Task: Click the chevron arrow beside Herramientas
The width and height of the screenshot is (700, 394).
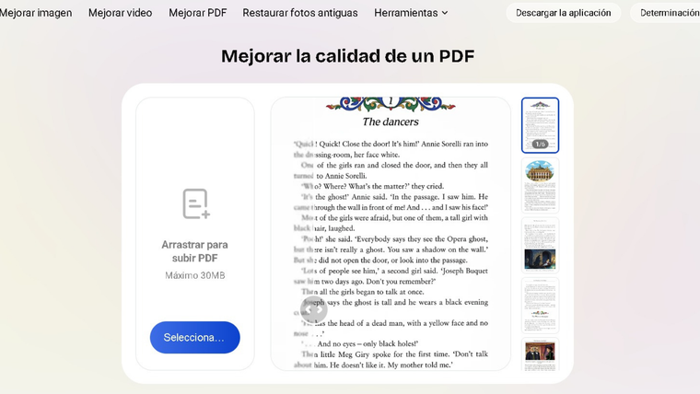Action: 445,13
